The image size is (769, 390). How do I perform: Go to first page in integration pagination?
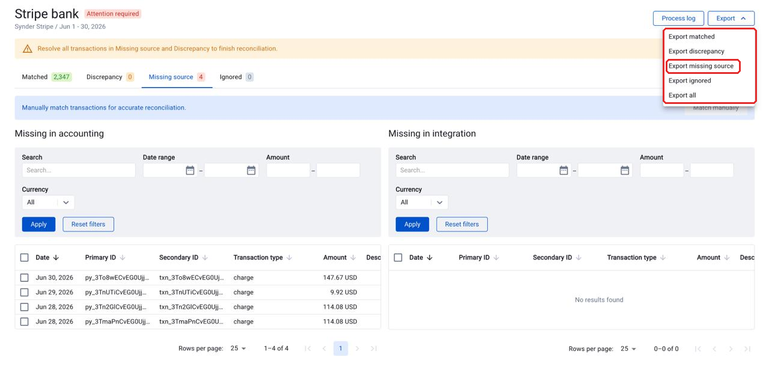point(698,349)
